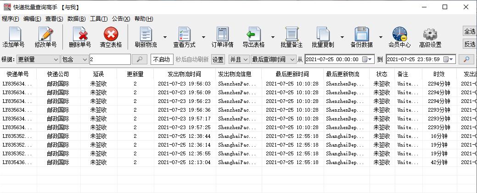Screen dimensions: 477x193
Task: Sort by the 时效 column header
Action: coord(439,74)
